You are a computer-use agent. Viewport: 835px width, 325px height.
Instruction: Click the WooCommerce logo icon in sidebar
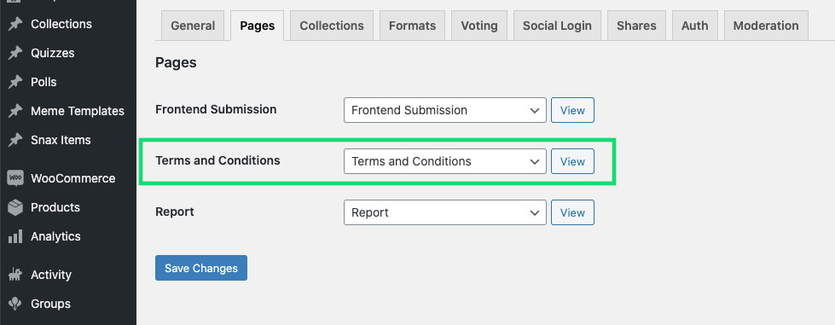coord(15,178)
